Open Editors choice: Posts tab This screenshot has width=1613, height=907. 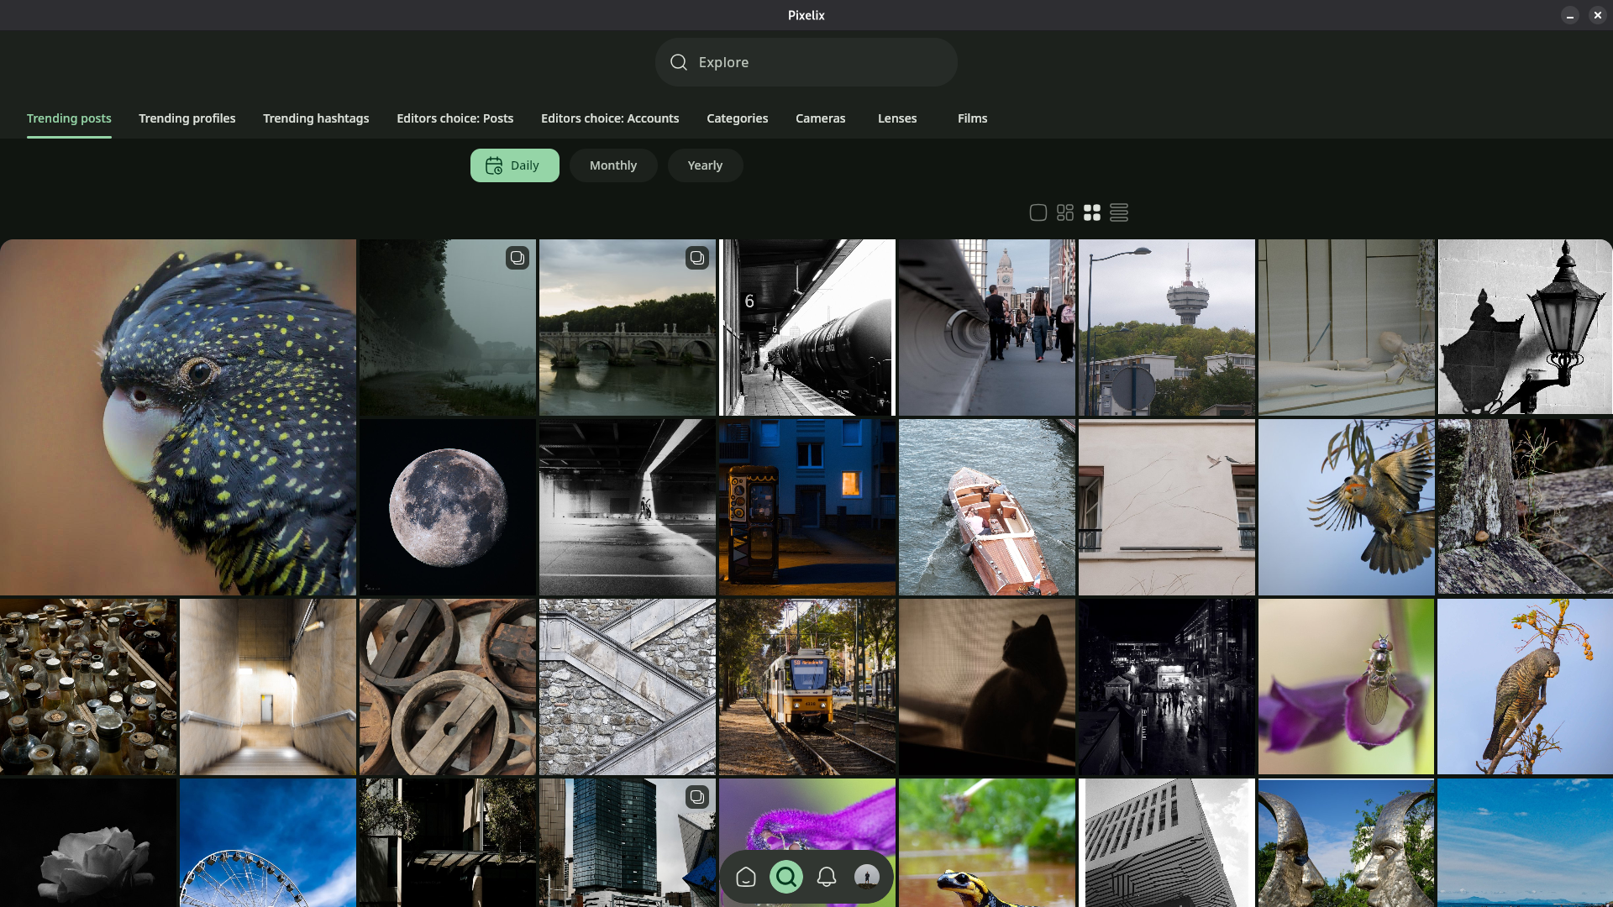455,118
